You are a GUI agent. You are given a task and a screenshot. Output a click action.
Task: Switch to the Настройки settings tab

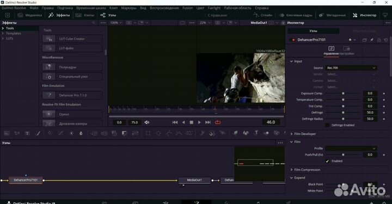click(346, 51)
